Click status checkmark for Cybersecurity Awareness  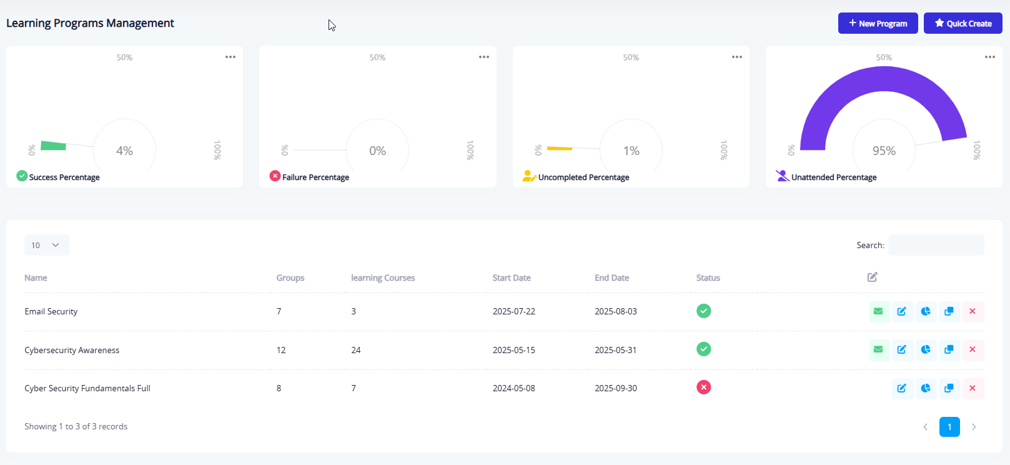click(703, 349)
